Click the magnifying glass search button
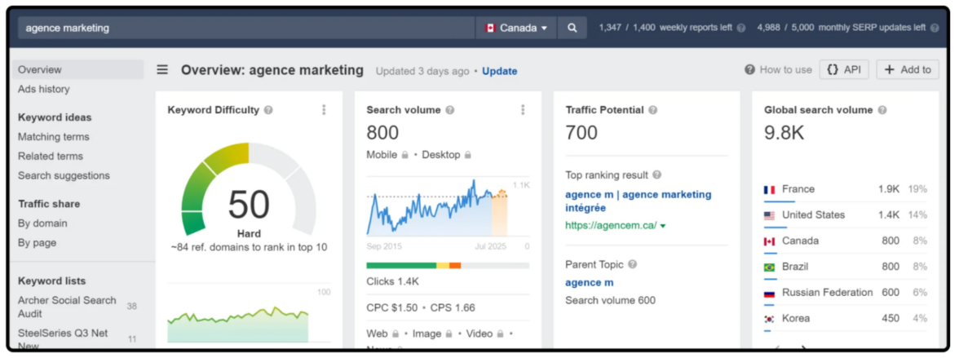Image resolution: width=959 pixels, height=358 pixels. click(572, 28)
